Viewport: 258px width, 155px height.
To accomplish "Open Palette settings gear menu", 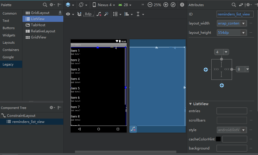I will coord(52,5).
